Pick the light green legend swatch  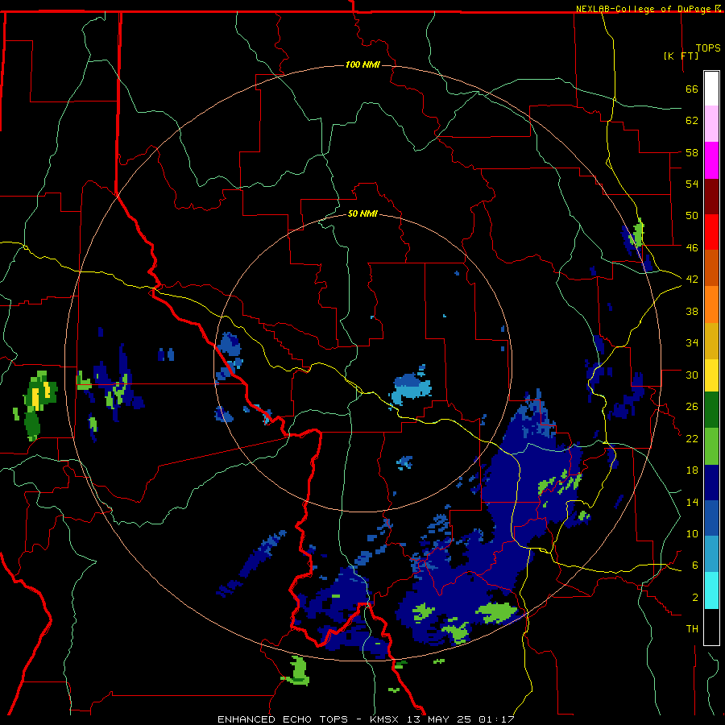point(711,446)
